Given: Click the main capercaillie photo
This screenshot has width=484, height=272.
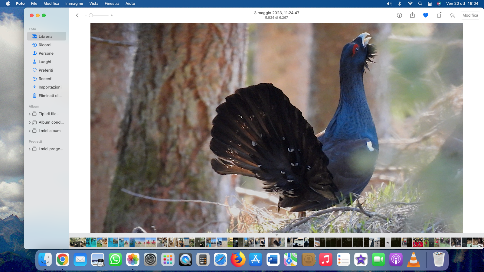Looking at the screenshot, I should (276, 128).
